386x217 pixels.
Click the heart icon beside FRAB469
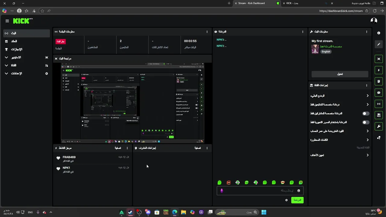pos(58,158)
